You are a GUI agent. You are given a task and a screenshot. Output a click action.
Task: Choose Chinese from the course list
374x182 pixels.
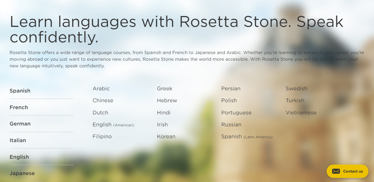tap(103, 101)
